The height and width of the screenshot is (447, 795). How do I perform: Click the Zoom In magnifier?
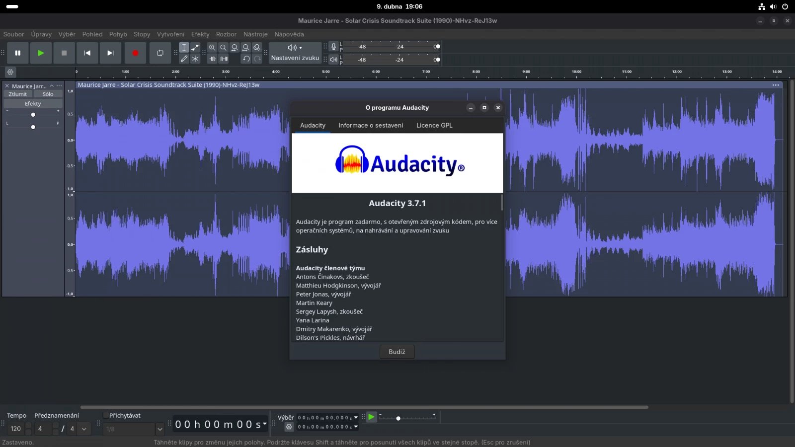click(x=212, y=48)
